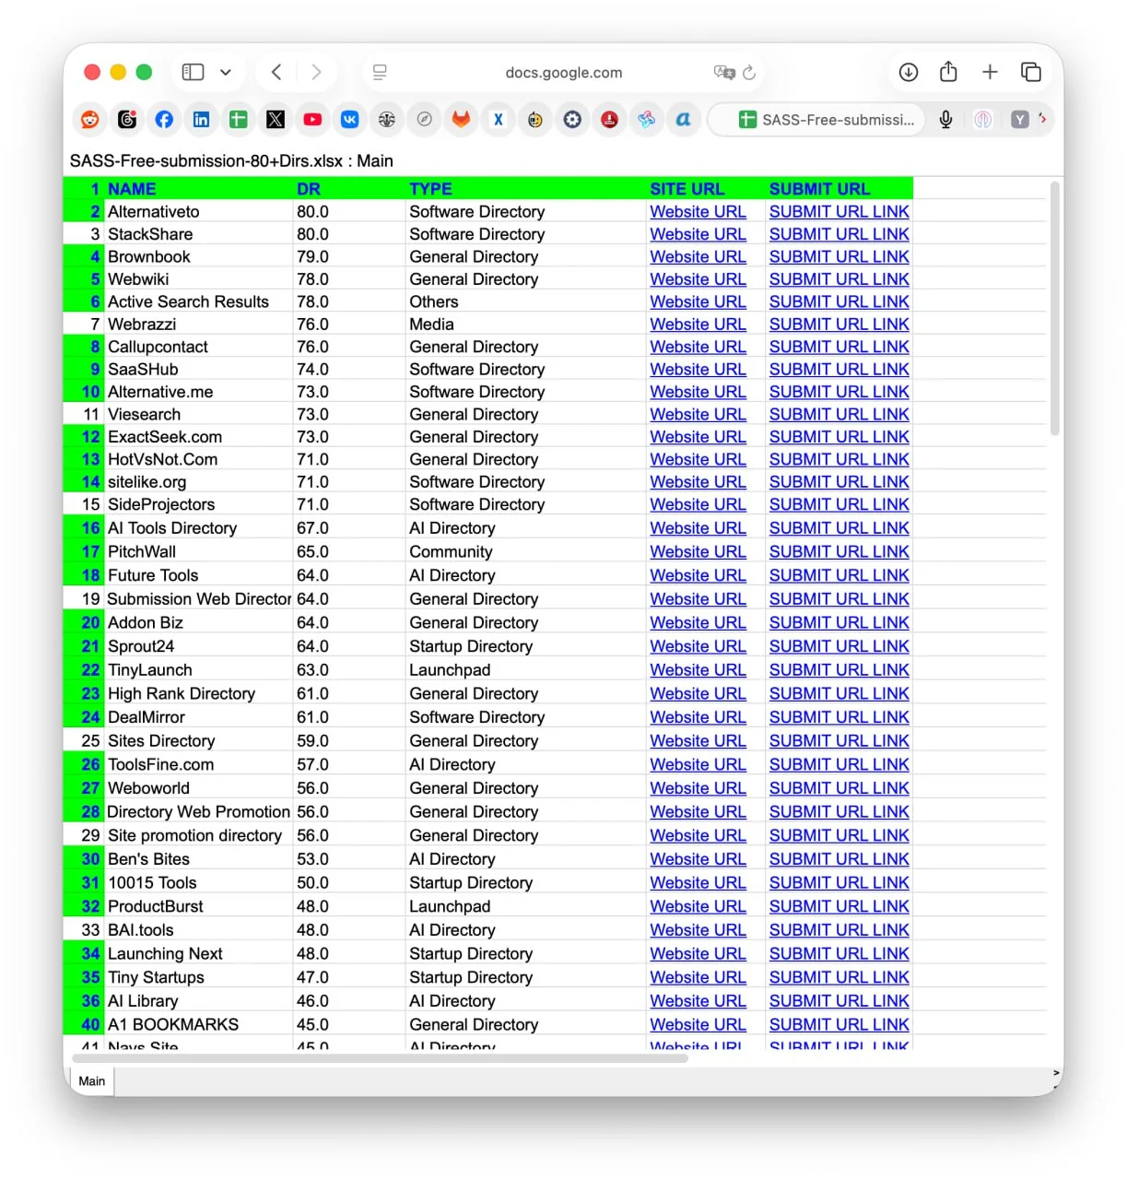
Task: Expand the sidebar tab group dropdown arrow
Action: (226, 72)
